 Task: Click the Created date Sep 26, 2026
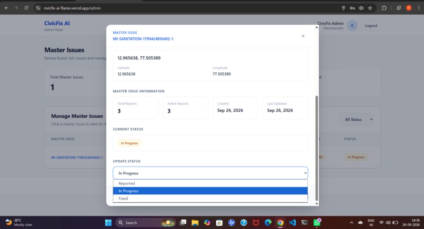(x=230, y=110)
